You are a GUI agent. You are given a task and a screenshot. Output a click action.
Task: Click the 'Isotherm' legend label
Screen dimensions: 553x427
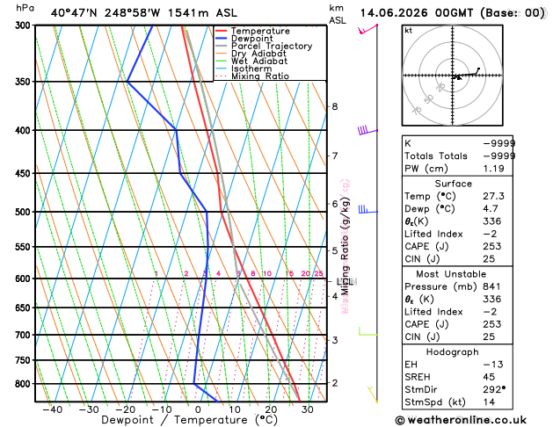click(x=251, y=69)
